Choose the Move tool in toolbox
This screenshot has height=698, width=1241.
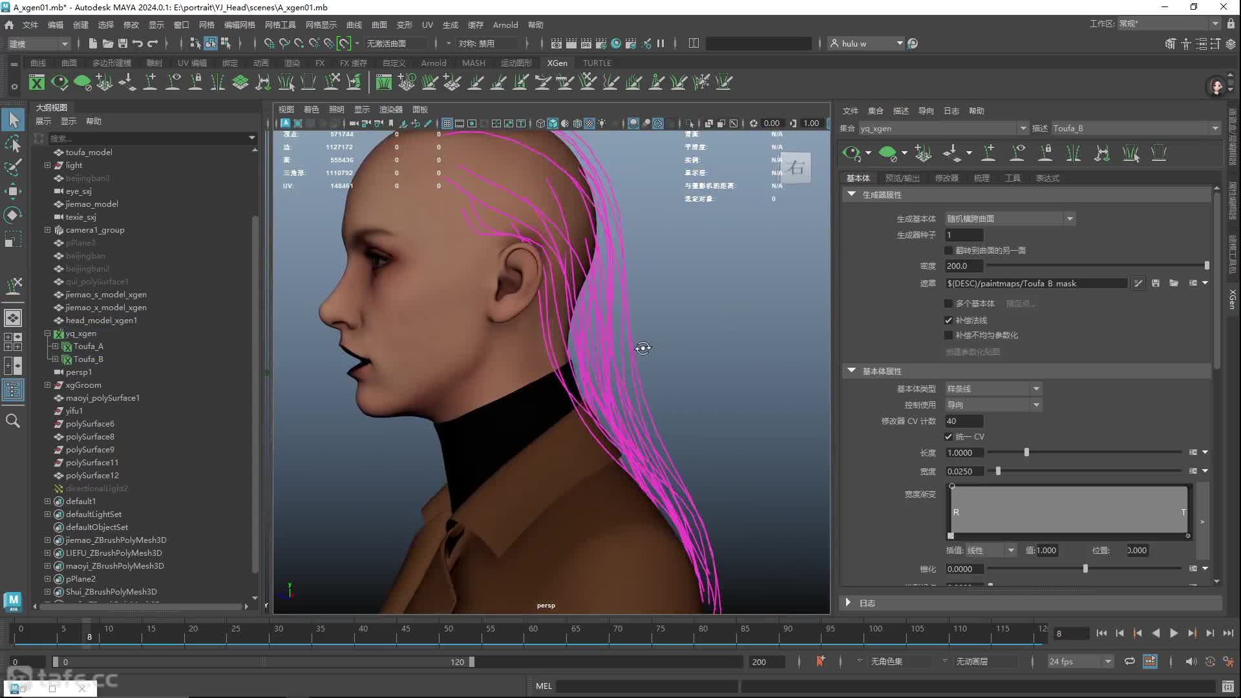(14, 191)
